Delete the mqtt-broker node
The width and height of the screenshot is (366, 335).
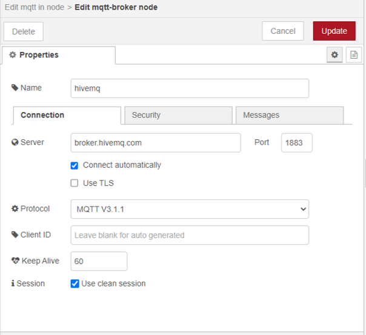click(24, 32)
